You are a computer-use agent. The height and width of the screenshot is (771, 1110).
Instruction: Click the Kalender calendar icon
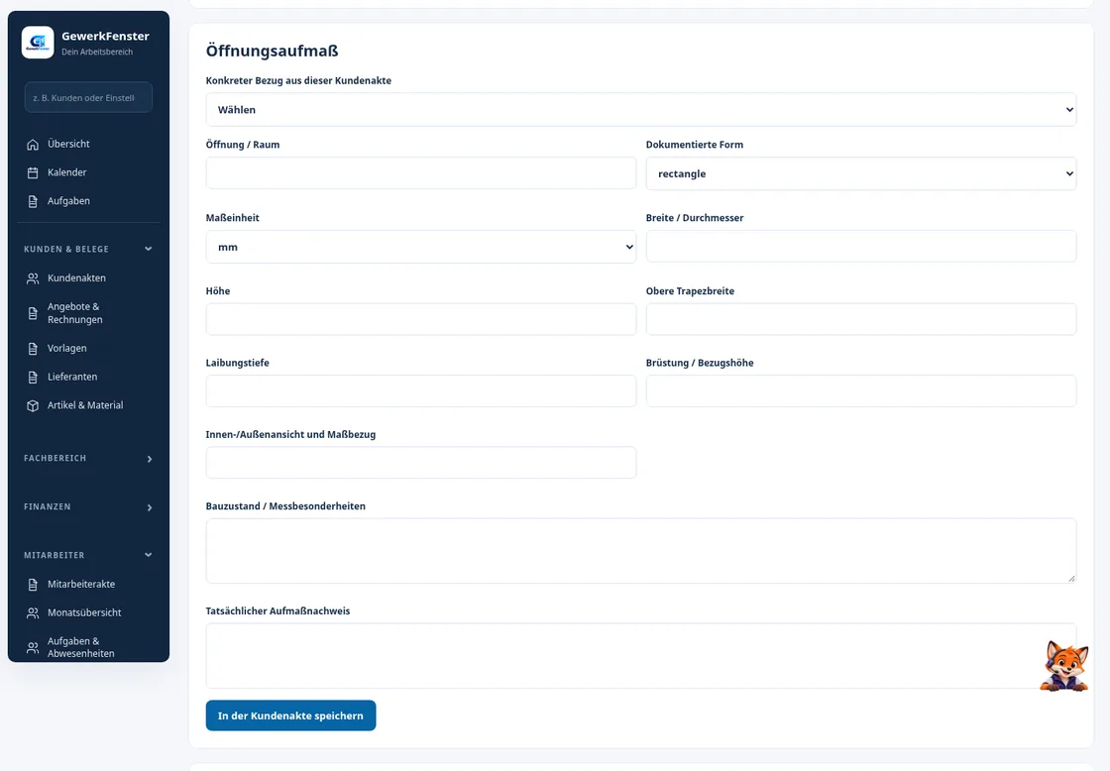tap(33, 172)
